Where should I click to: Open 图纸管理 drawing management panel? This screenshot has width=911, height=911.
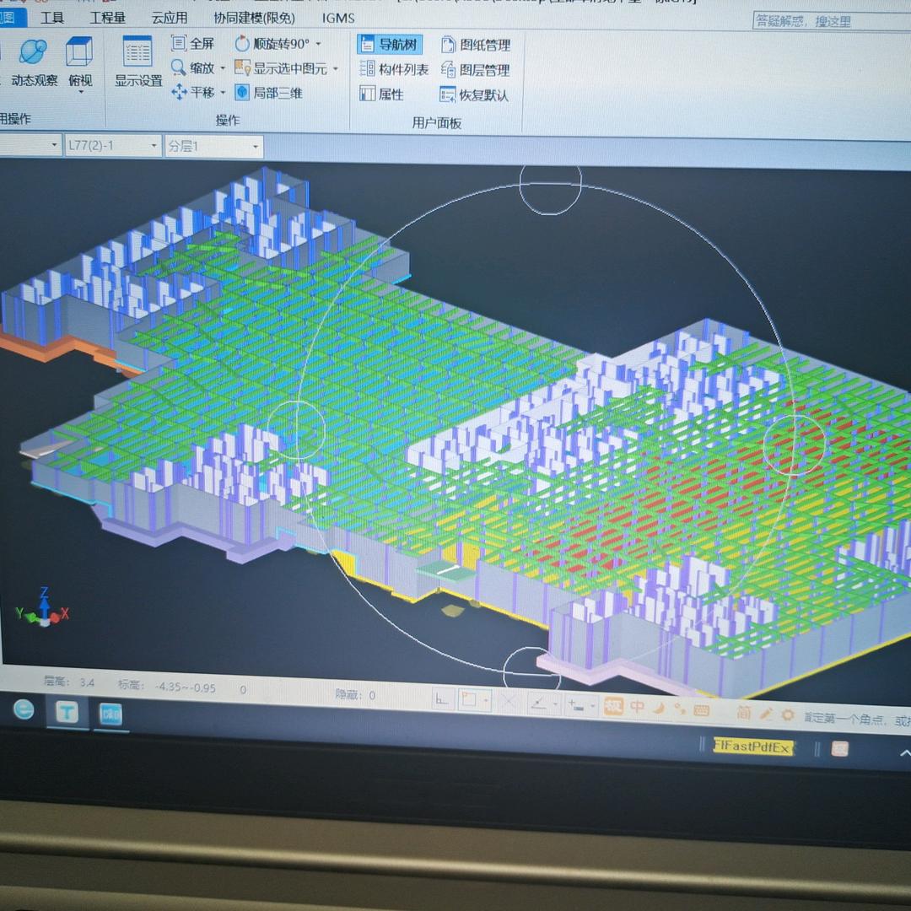coord(476,45)
